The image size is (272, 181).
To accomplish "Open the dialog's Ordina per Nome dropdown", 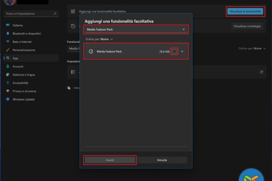I will click(x=106, y=39).
